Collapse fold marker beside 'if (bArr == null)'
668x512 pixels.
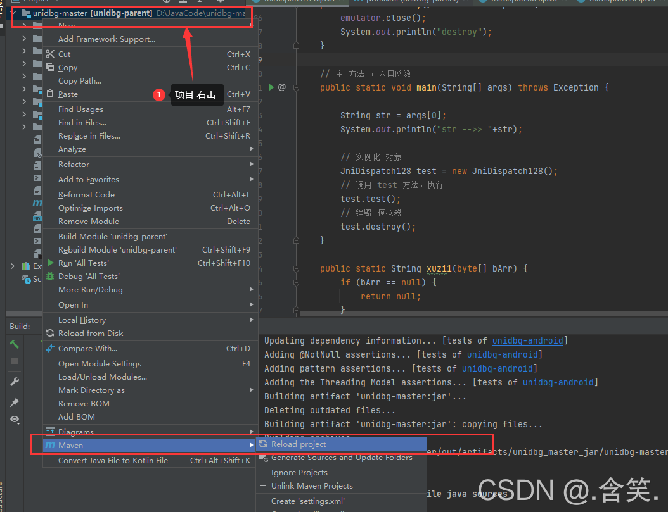point(296,282)
